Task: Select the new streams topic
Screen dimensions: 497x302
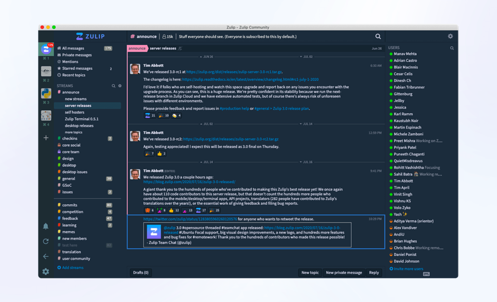Action: tap(75, 99)
